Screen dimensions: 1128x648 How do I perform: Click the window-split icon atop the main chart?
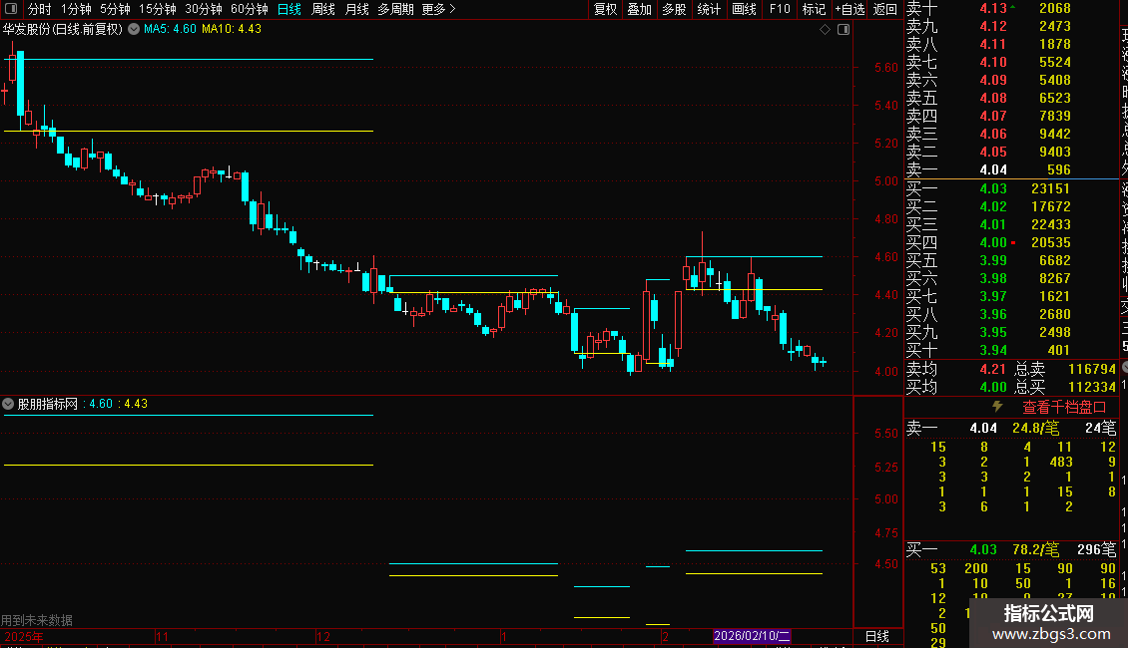pyautogui.click(x=844, y=30)
